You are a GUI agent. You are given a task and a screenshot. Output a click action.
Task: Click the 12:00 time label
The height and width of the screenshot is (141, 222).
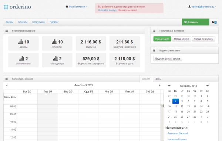pyautogui.click(x=13, y=137)
